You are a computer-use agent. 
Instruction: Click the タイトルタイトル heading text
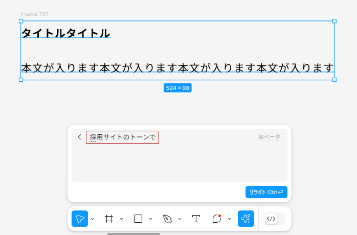[65, 33]
